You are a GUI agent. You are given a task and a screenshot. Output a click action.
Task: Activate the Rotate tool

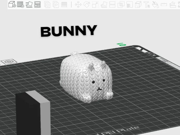coord(87,5)
